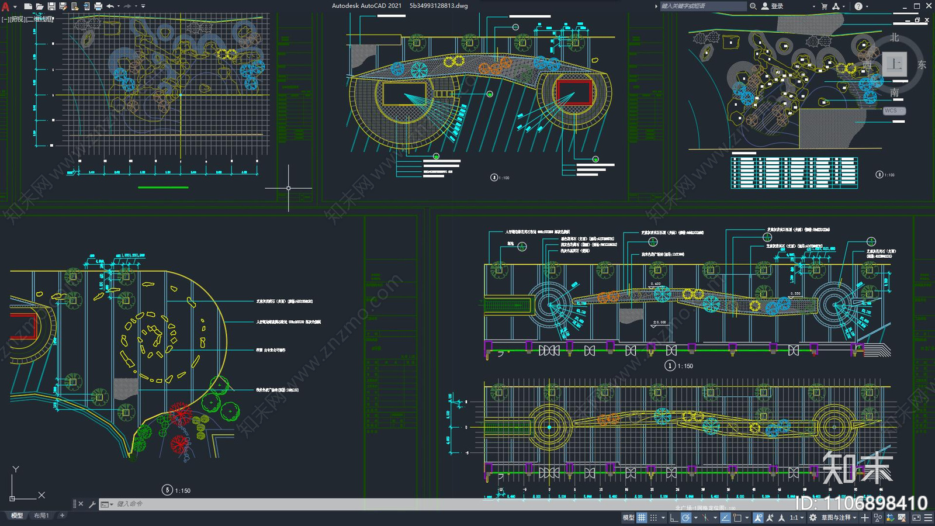Screen dimensions: 935x526
Task: Switch to the 模型 model tab
Action: point(17,515)
